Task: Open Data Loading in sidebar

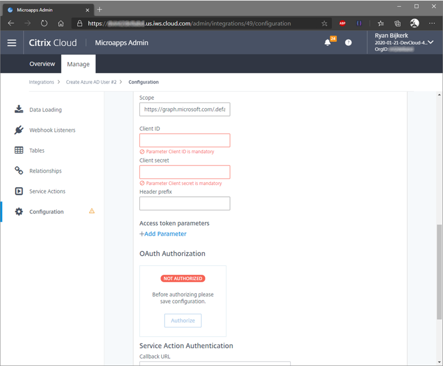Action: coord(46,110)
